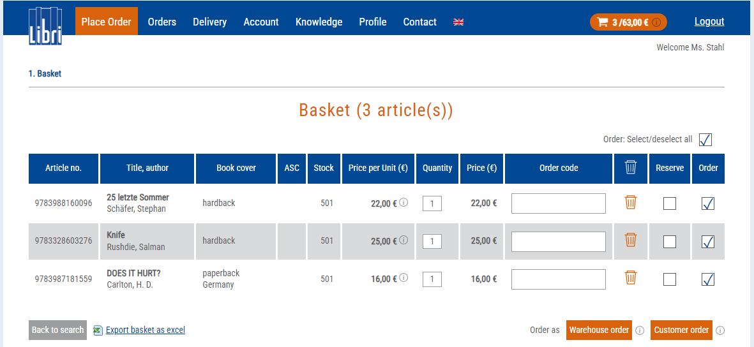Click order code field for 25 letzte Sommer

558,203
